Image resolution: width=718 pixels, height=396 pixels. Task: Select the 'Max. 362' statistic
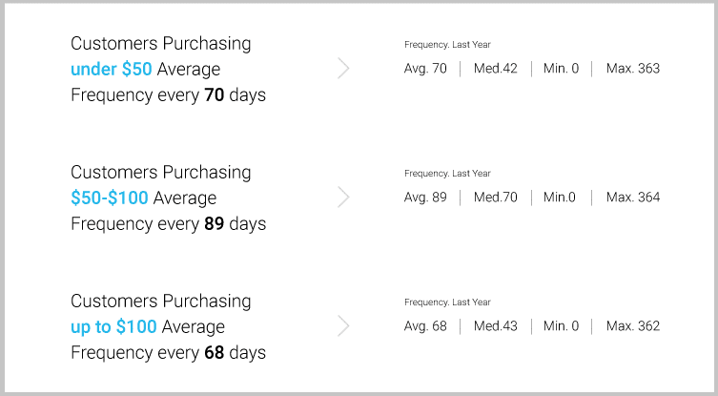click(632, 326)
